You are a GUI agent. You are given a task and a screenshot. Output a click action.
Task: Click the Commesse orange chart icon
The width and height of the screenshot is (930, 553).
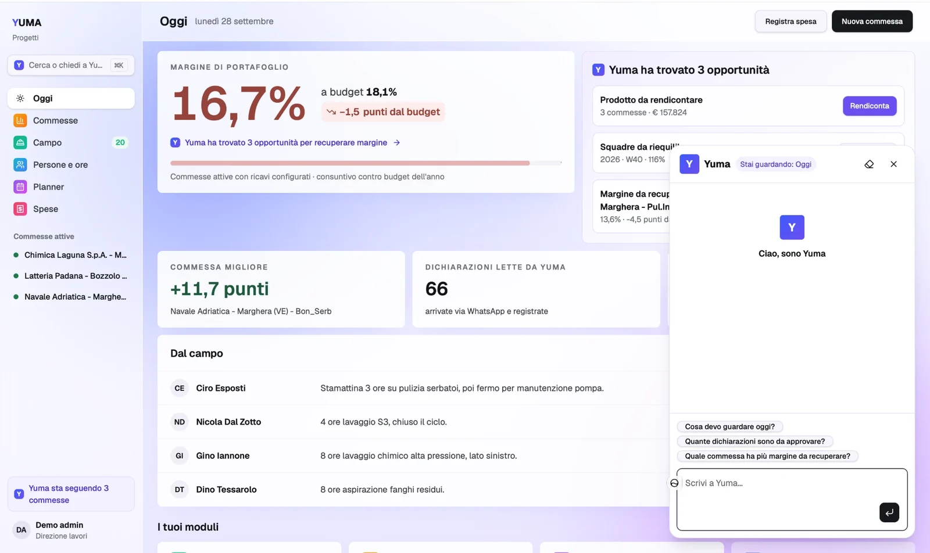(x=20, y=120)
